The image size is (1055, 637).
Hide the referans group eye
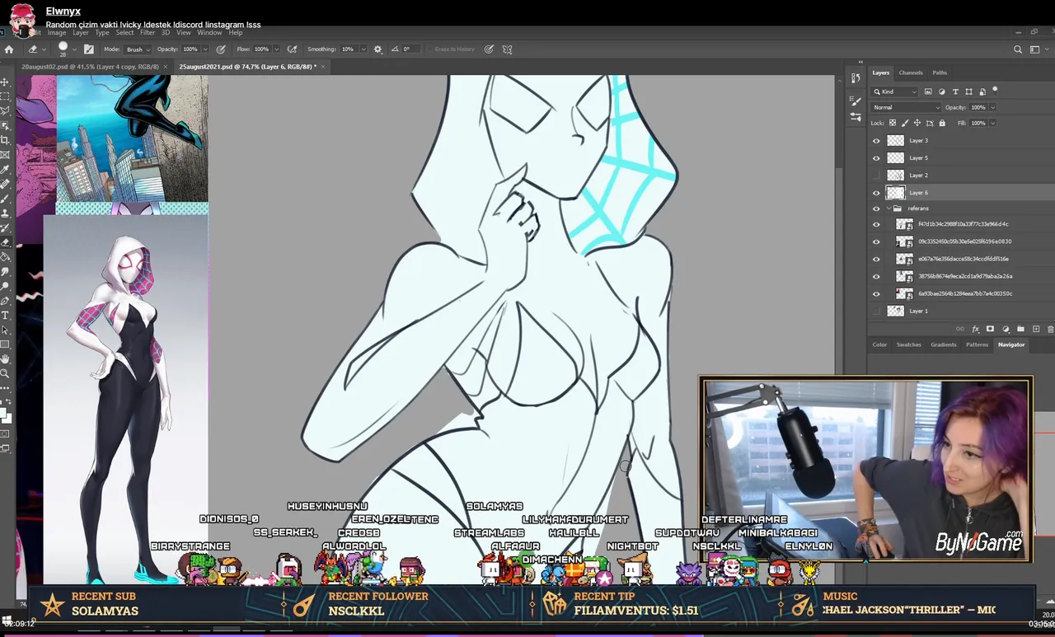(x=876, y=208)
